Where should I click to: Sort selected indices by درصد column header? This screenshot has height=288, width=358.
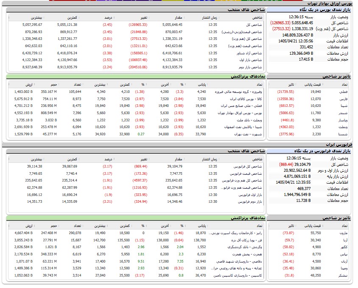tap(108, 17)
